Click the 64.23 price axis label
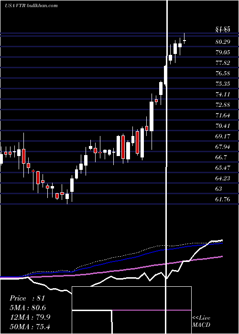The image size is (239, 334). (x=223, y=178)
